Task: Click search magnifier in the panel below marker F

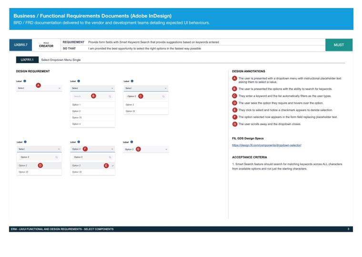Action: (110, 158)
